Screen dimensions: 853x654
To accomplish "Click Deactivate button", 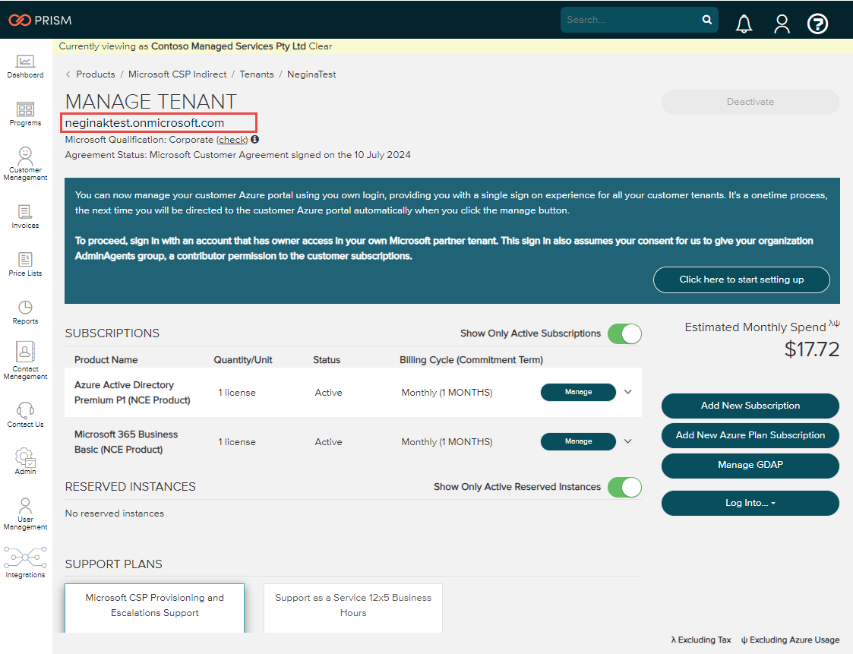I will (750, 102).
